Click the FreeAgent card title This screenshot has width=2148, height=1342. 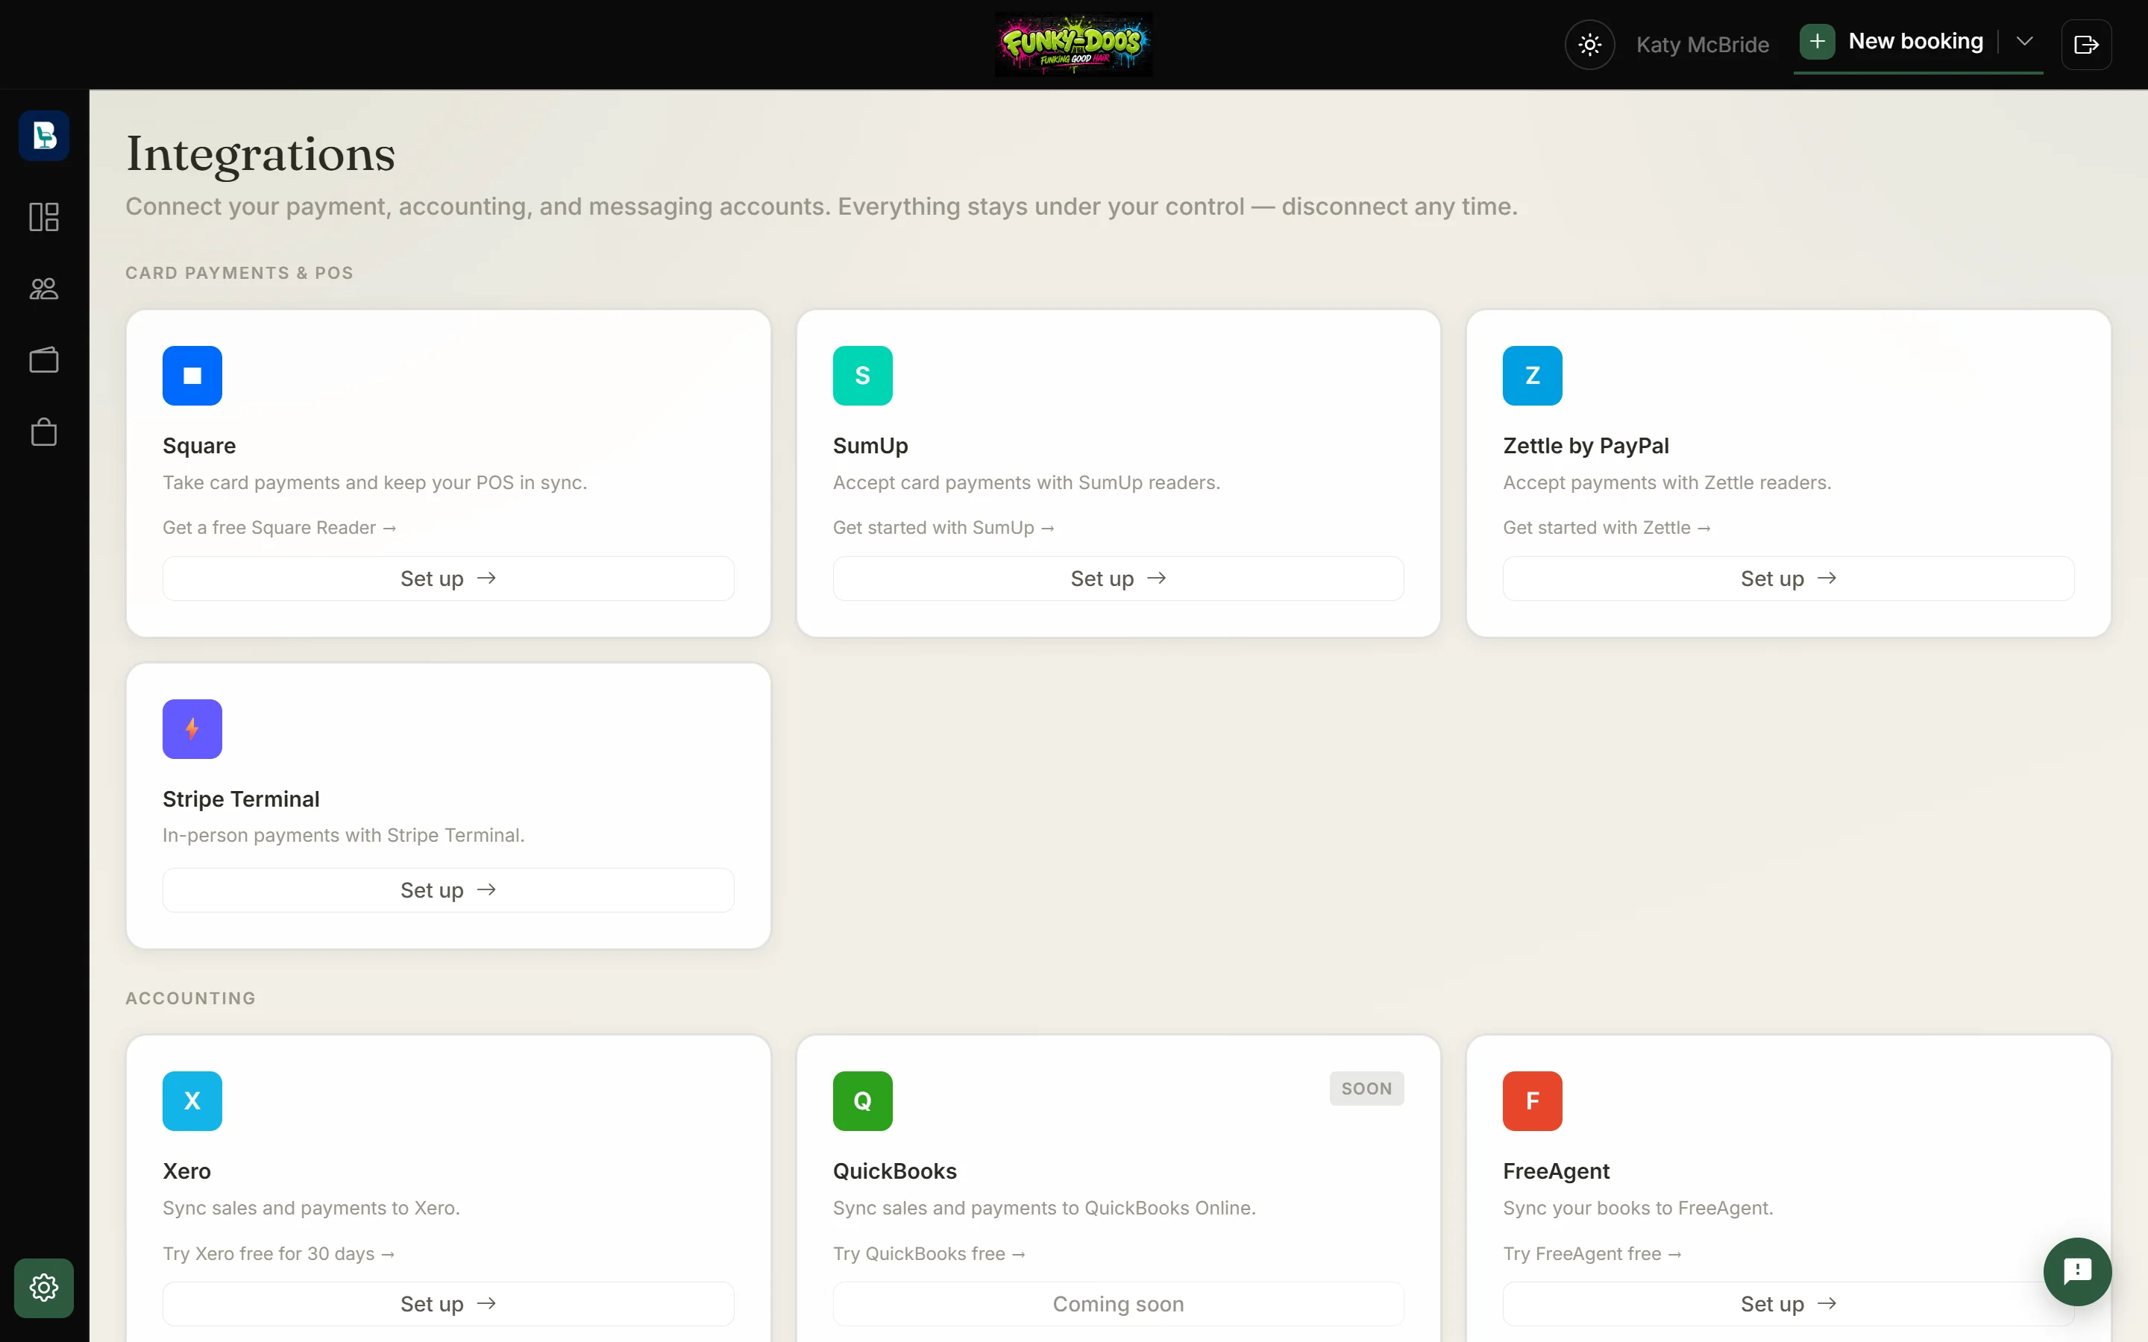pyautogui.click(x=1555, y=1171)
